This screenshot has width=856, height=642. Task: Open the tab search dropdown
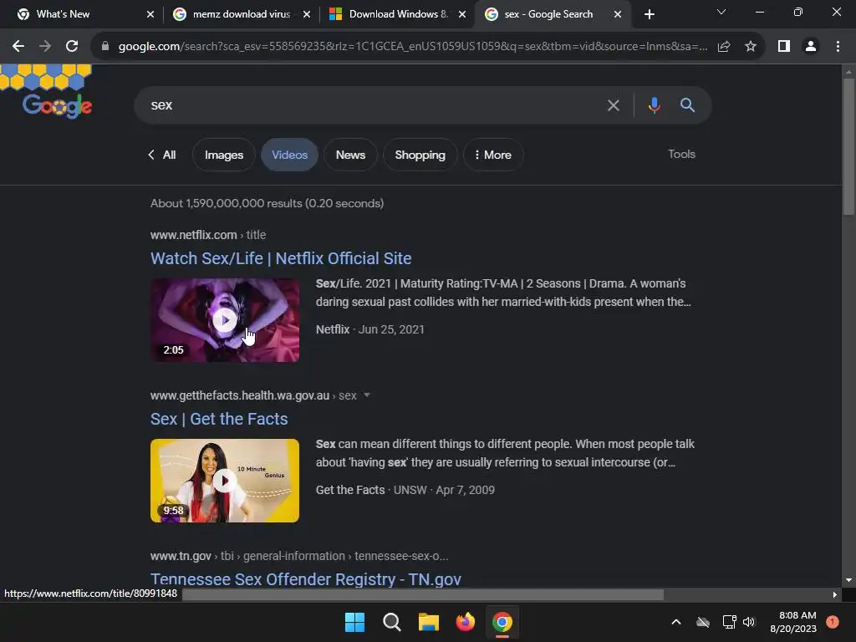pos(721,12)
